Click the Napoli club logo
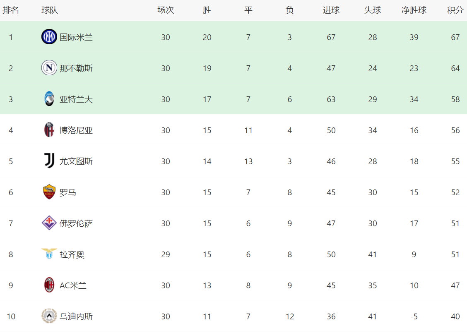 click(x=49, y=68)
